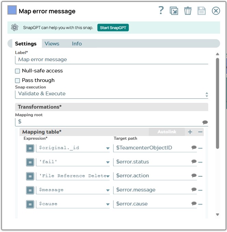Image resolution: width=227 pixels, height=232 pixels.
Task: Click the Transformations section header
Action: 112,107
